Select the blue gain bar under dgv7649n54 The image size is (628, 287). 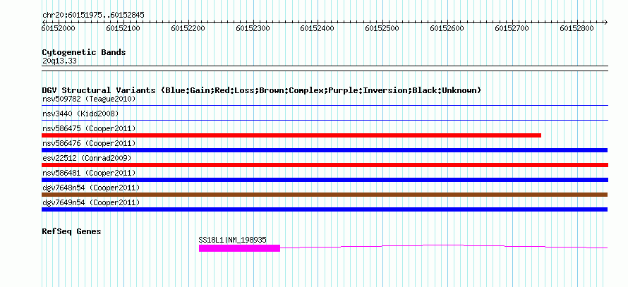pyautogui.click(x=325, y=209)
